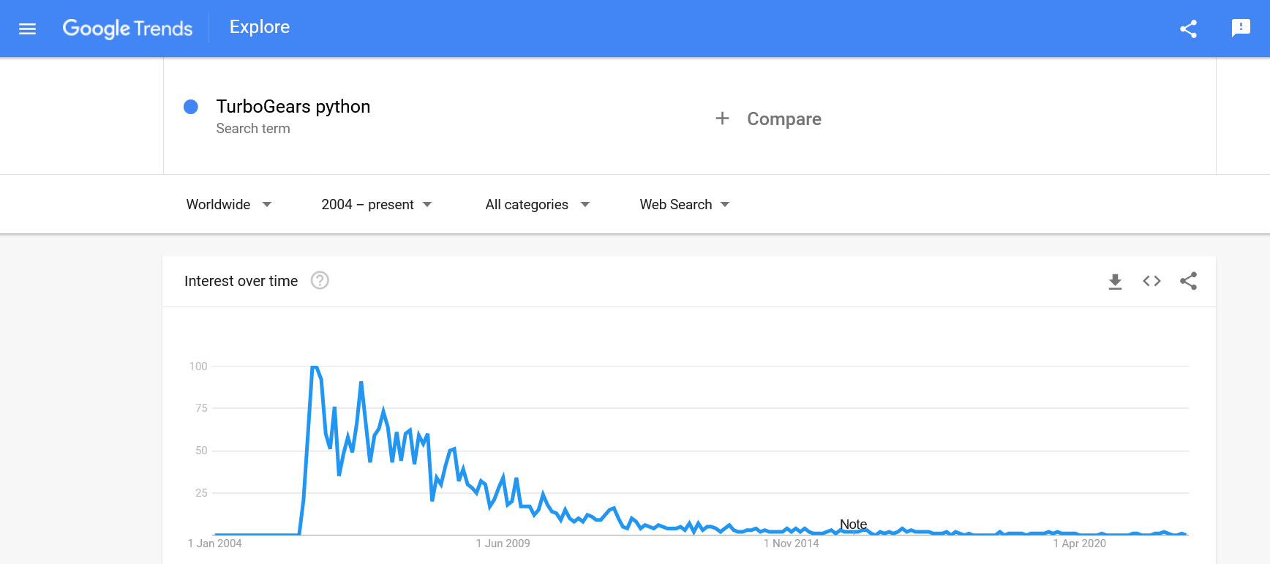
Task: Click the peak point at 100 on the chart line
Action: 314,366
